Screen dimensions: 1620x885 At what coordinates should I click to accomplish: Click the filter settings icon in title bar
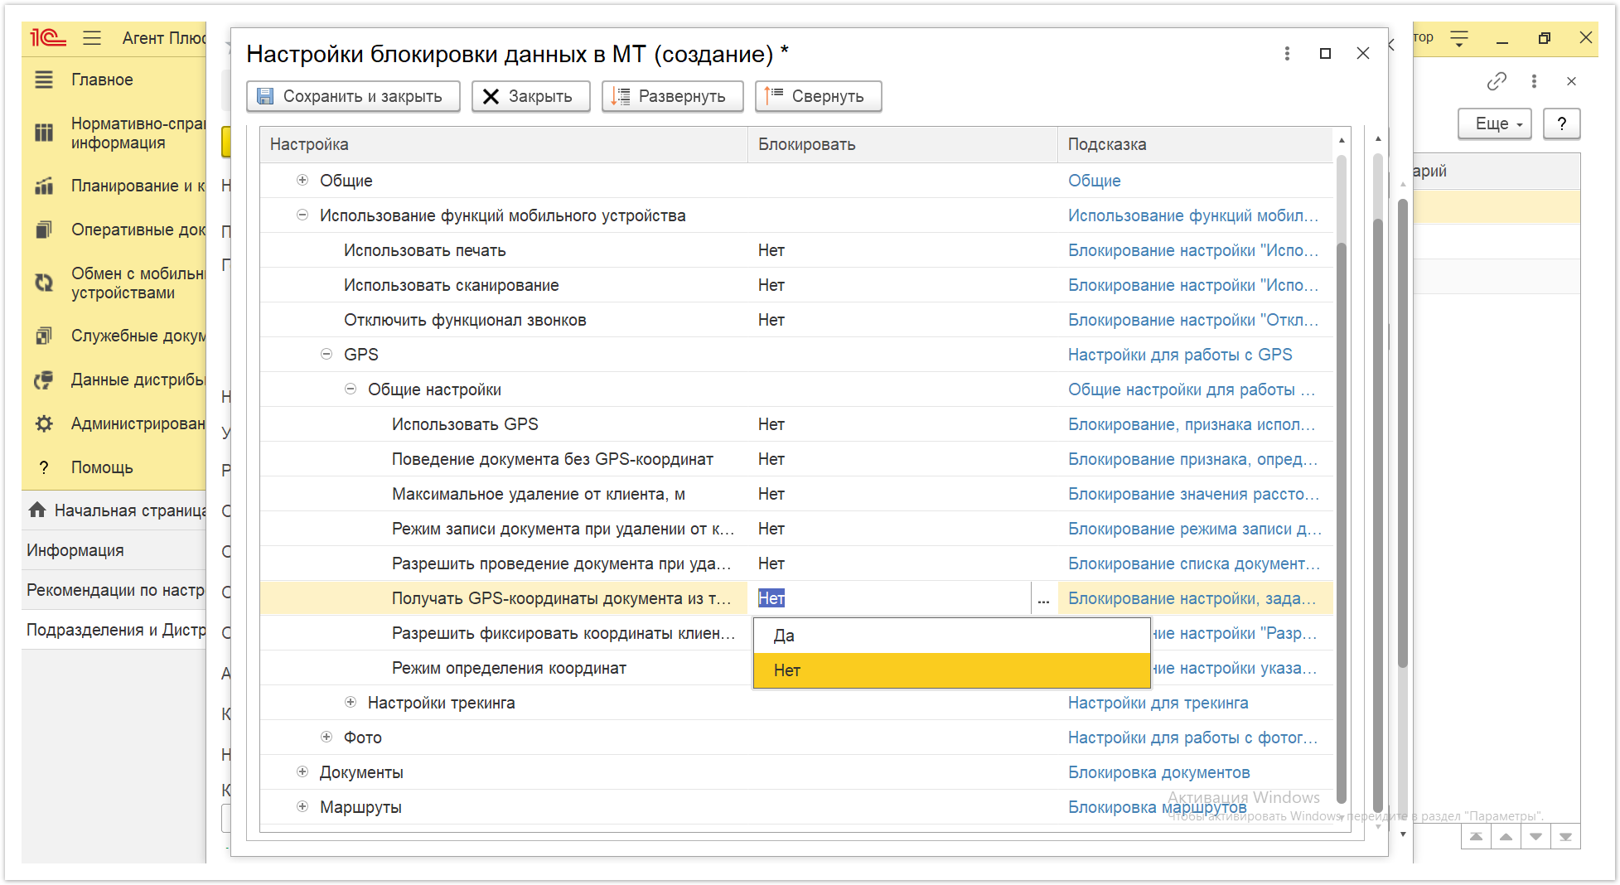(1459, 38)
